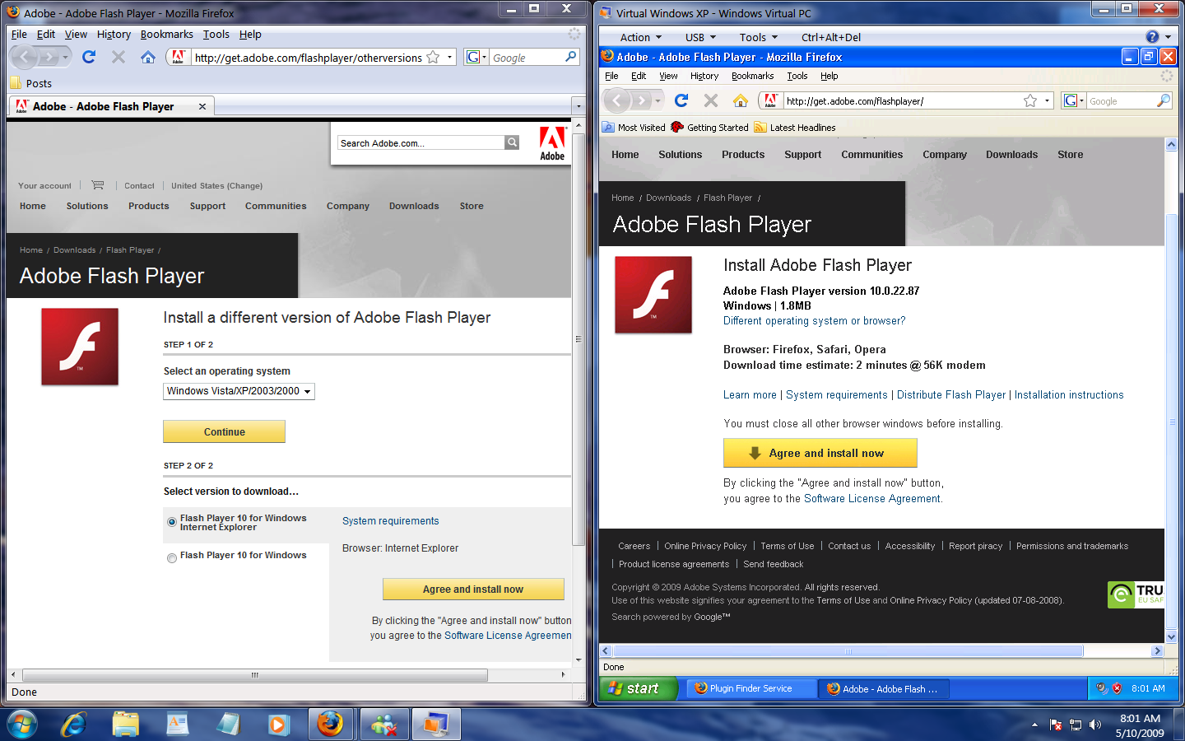Select the plain Flash Player 10 for Windows option

click(172, 558)
